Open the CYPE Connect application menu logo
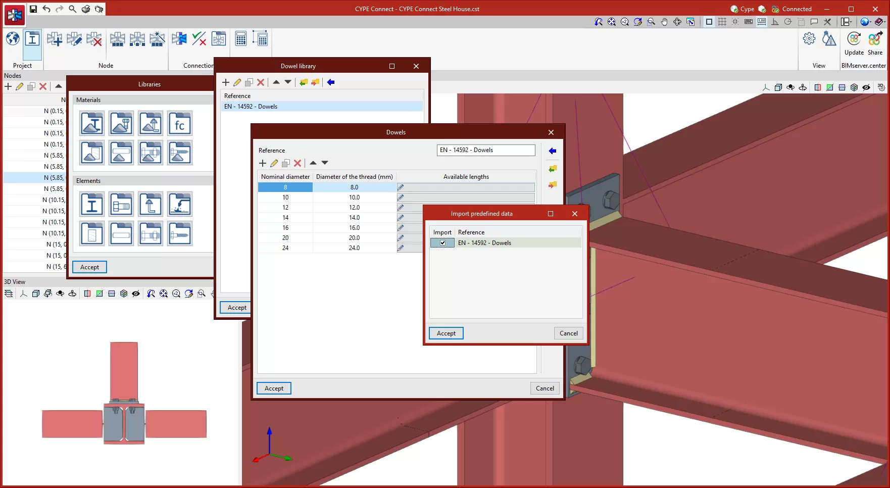Image resolution: width=890 pixels, height=488 pixels. 15,16
